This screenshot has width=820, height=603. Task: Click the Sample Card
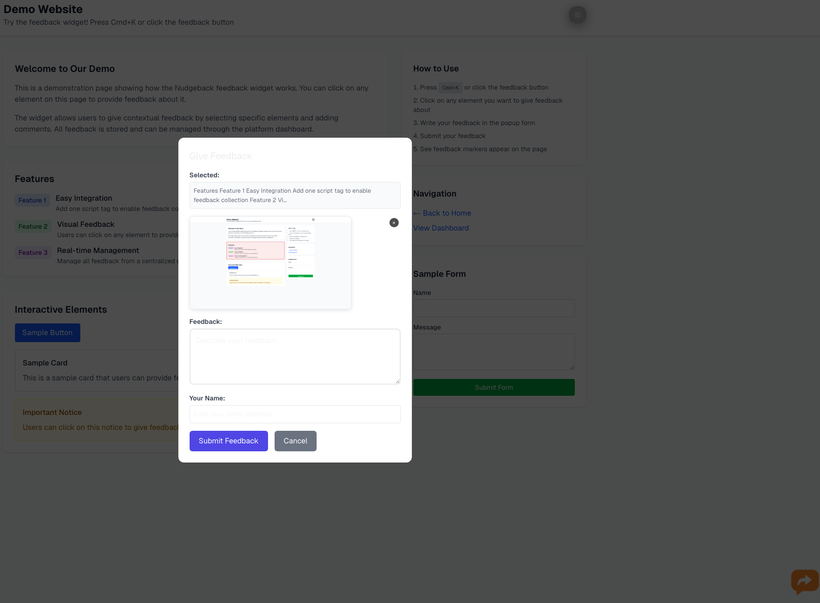tap(93, 370)
